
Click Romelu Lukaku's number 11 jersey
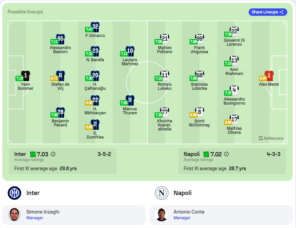coord(165,76)
